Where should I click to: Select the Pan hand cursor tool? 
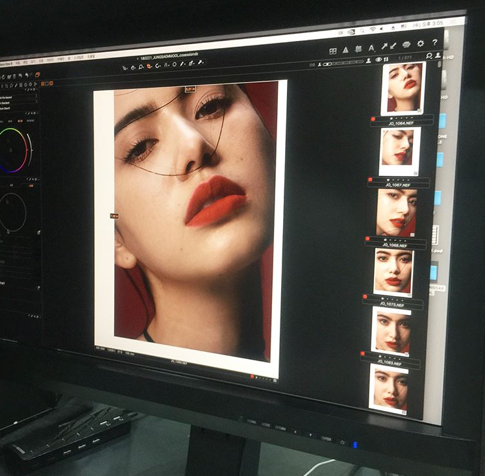[x=133, y=68]
